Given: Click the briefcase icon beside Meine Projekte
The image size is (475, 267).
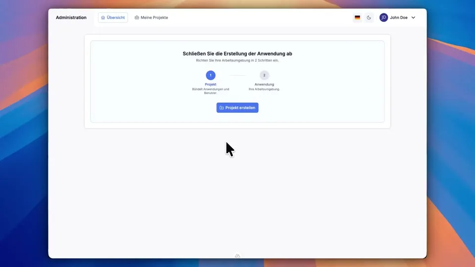Looking at the screenshot, I should pyautogui.click(x=137, y=18).
